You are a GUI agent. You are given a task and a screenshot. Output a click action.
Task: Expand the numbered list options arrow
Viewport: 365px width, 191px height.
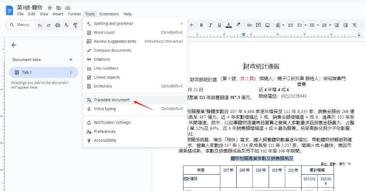(330, 25)
